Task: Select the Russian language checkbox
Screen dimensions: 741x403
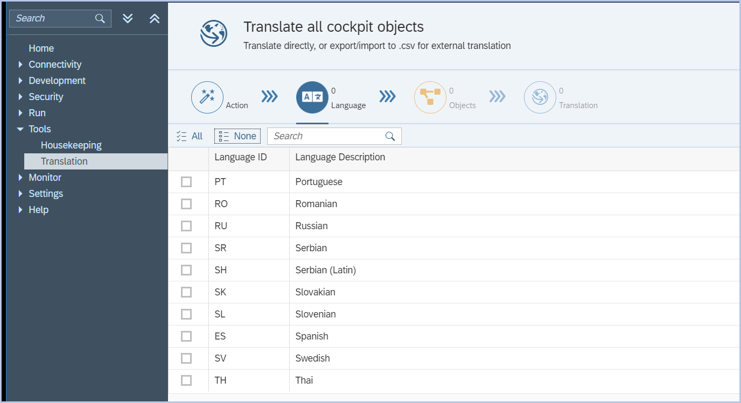Action: click(x=187, y=226)
